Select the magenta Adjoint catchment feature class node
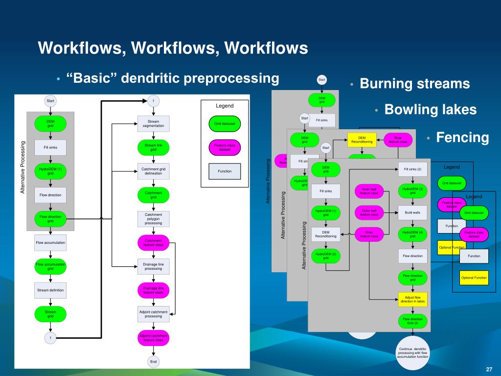Viewport: 501px width, 376px height. 153,338
